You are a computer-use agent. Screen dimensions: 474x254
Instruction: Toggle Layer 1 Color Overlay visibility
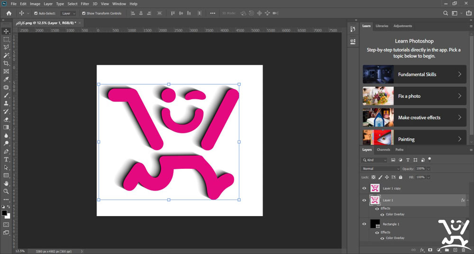pos(382,214)
